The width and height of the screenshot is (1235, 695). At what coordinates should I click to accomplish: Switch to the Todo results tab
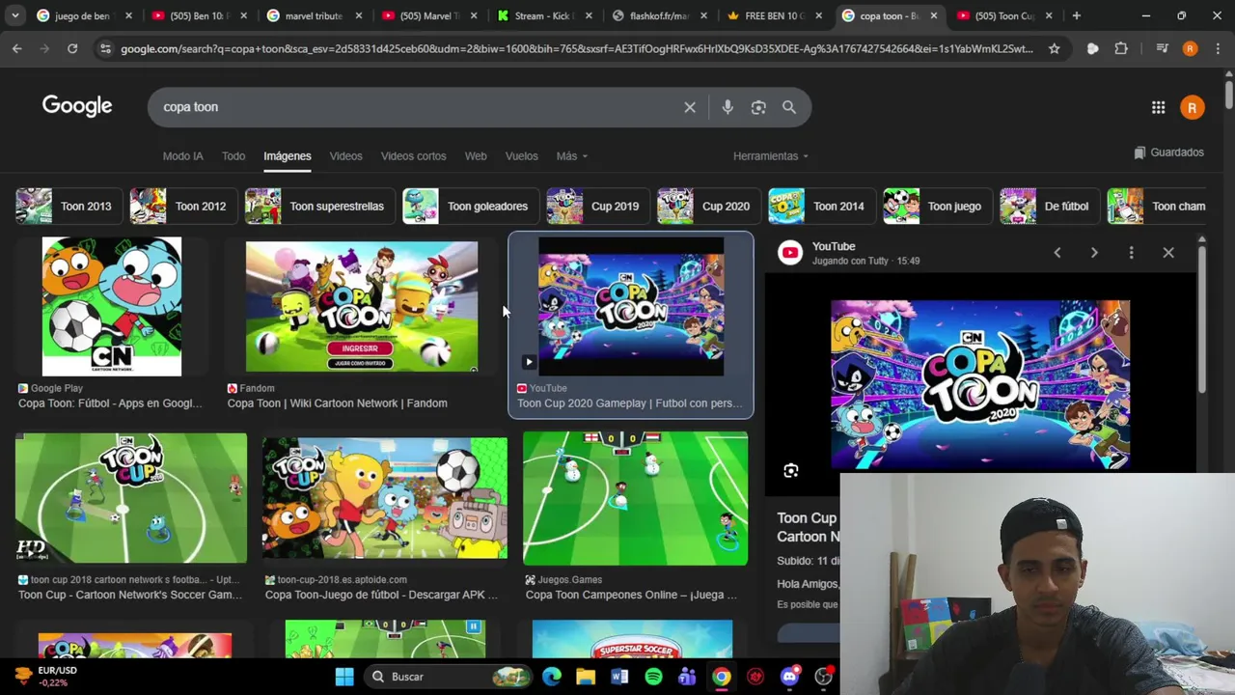coord(233,156)
